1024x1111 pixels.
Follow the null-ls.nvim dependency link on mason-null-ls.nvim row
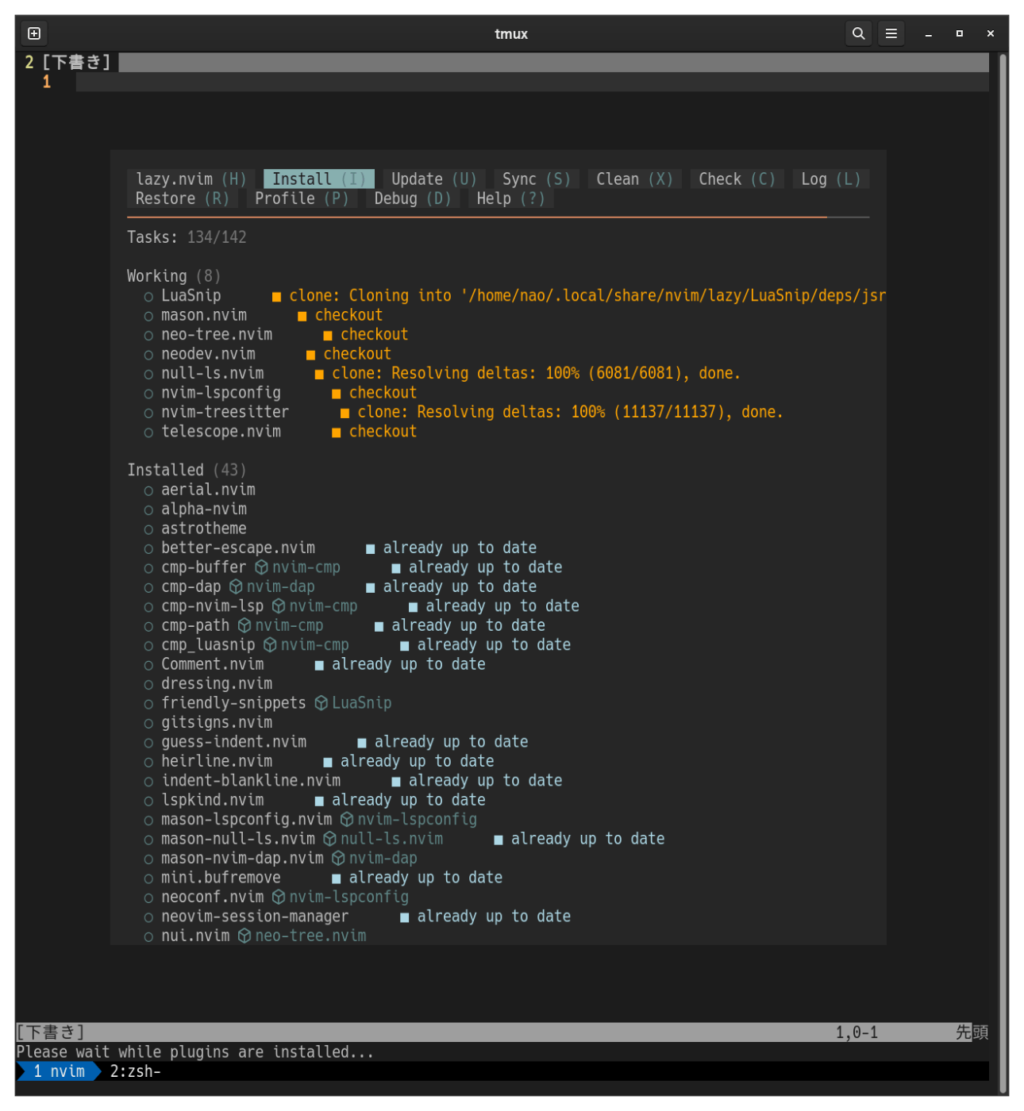[392, 839]
